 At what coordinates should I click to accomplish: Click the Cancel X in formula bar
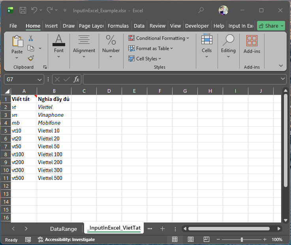57,79
